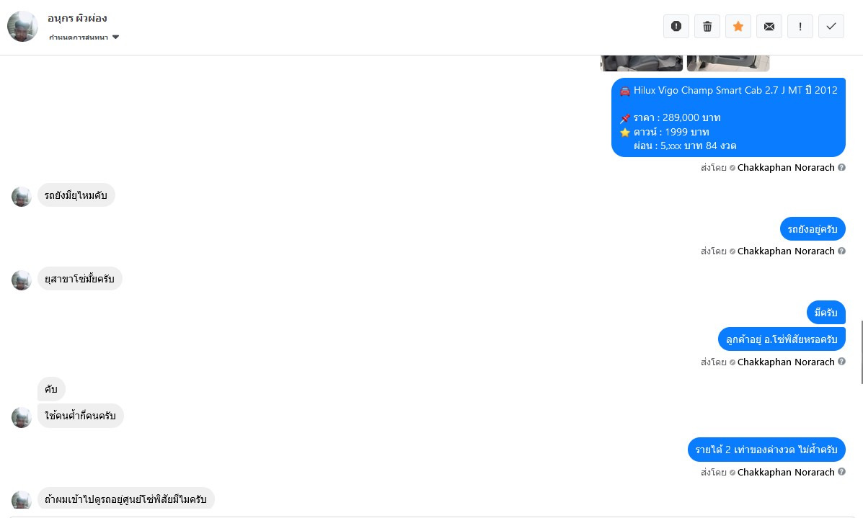Viewport: 863px width, 518px height.
Task: Click sender name under the Hilux Vigo message
Action: pyautogui.click(x=785, y=168)
